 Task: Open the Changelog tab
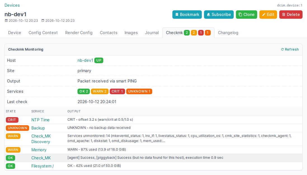[x=228, y=33]
